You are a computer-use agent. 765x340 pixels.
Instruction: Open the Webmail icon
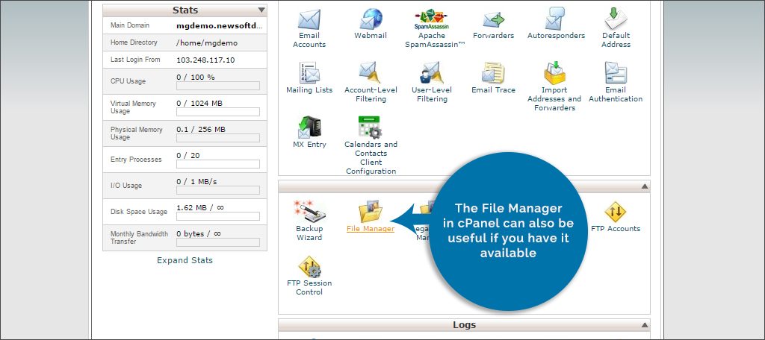pos(371,19)
